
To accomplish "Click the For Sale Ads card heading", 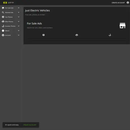I will (34, 23).
